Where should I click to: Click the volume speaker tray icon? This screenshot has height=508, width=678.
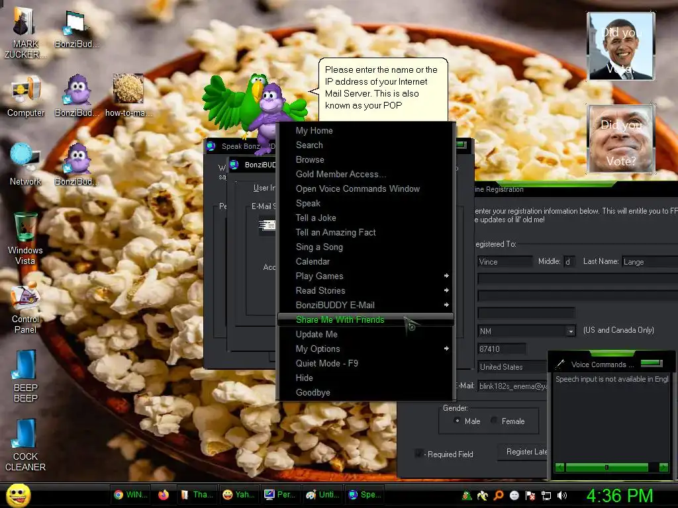click(x=562, y=495)
